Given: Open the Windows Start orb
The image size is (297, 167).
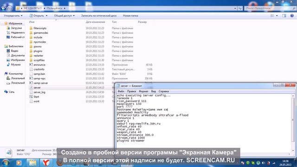Looking at the screenshot, I should tap(6, 163).
